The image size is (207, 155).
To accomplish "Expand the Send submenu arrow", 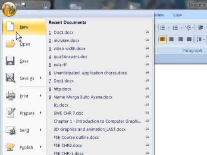I will click(x=41, y=130).
